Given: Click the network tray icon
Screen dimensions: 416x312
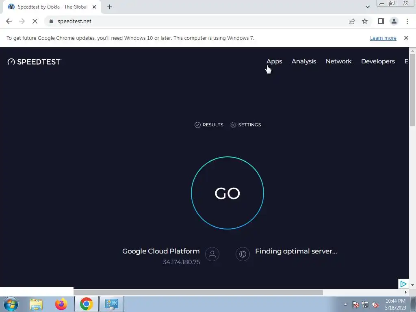Looking at the screenshot, I should (x=365, y=304).
